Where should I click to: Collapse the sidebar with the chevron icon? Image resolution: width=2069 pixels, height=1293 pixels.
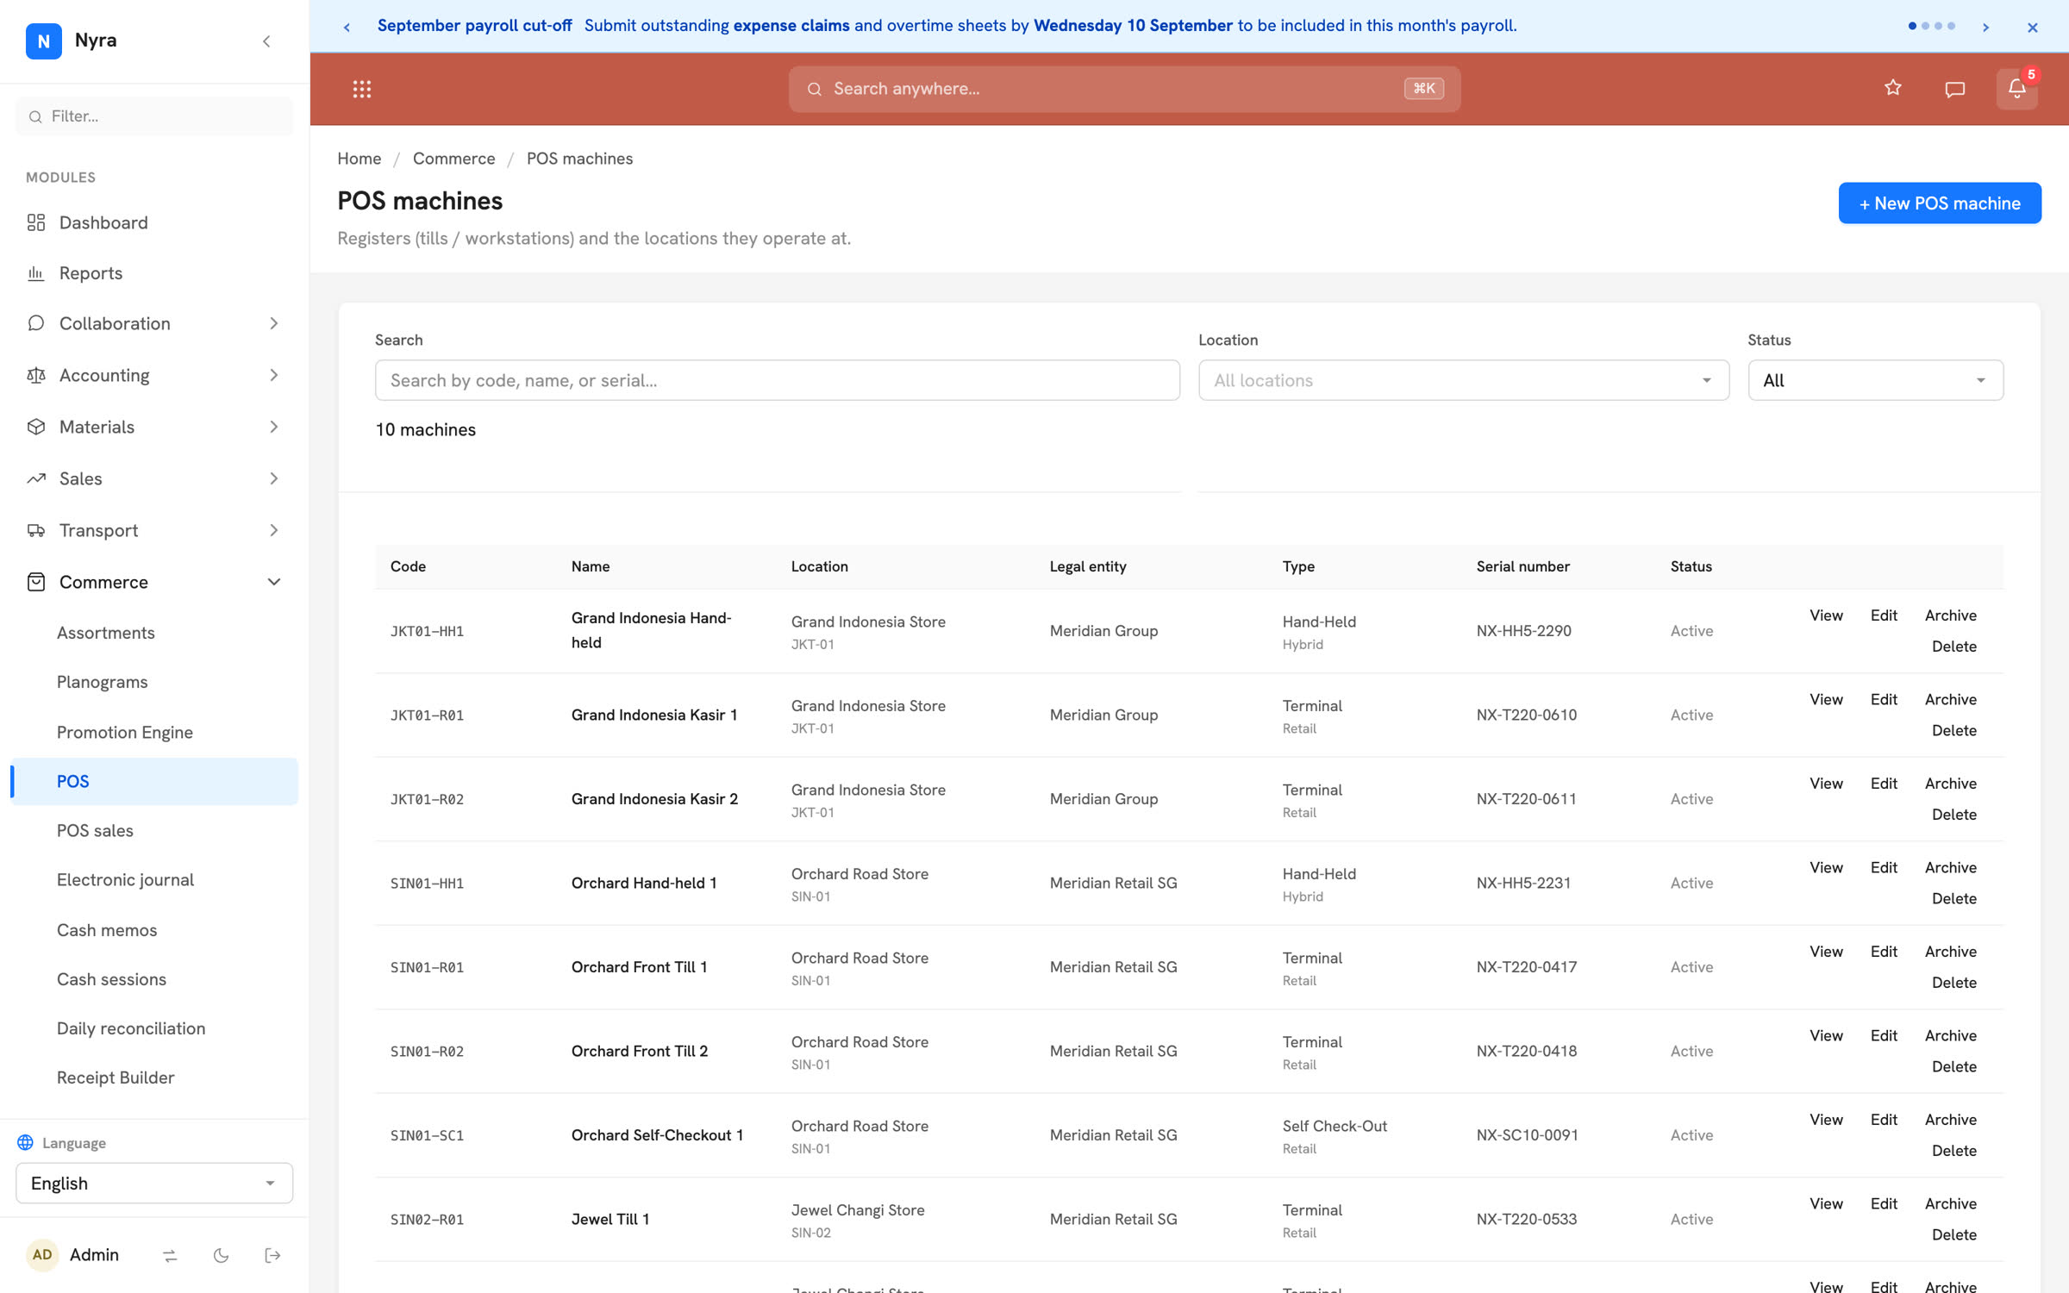coord(266,41)
